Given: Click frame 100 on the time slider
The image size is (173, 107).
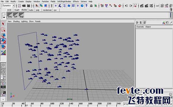Looking at the screenshot, I should click(x=52, y=104).
